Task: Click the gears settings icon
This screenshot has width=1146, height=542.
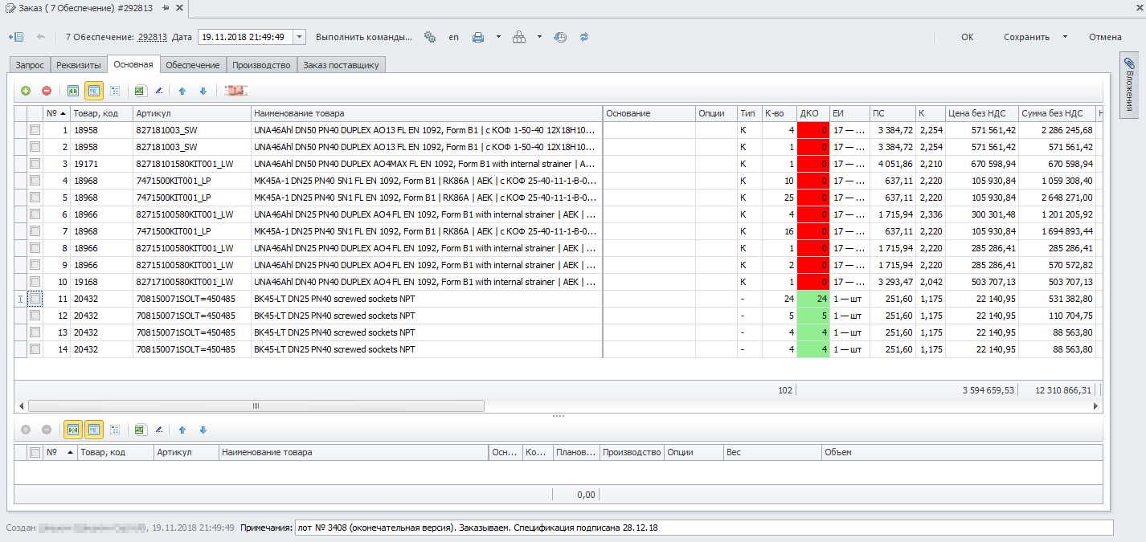Action: pos(430,37)
